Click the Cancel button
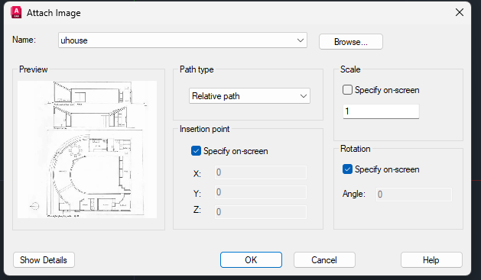Screen dimensions: 481x280 point(324,260)
